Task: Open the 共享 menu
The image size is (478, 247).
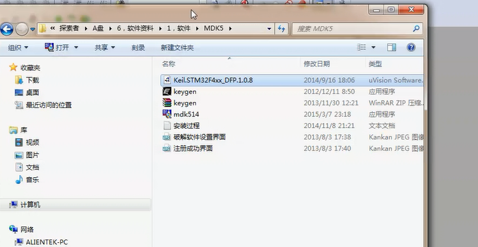Action: coord(105,47)
